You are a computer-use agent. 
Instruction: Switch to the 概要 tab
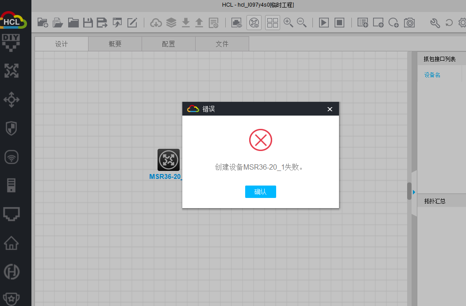click(115, 44)
